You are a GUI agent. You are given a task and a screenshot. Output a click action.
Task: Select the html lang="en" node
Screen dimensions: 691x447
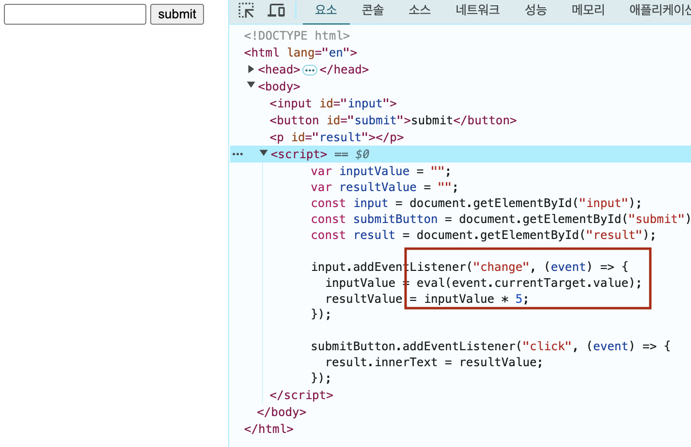pyautogui.click(x=300, y=53)
